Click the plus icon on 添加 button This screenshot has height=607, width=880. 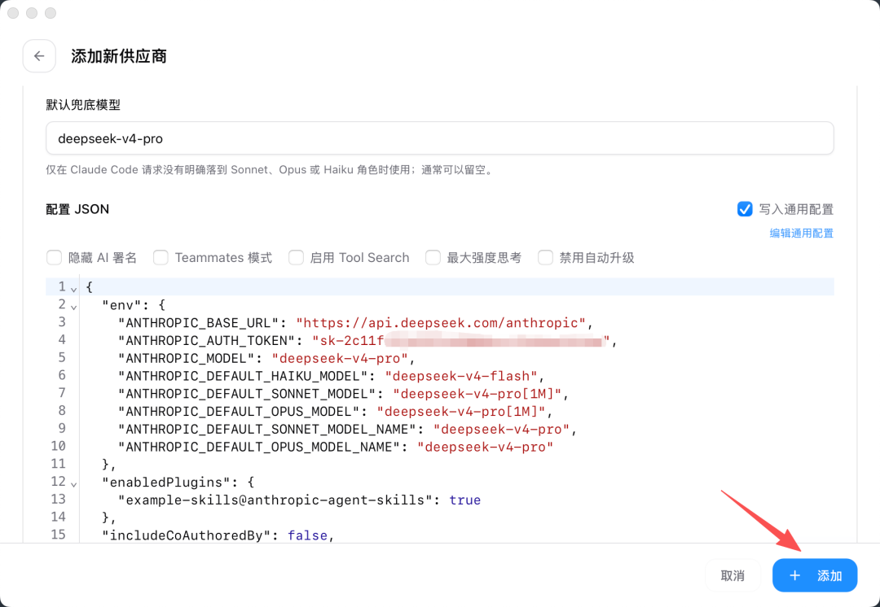point(794,575)
